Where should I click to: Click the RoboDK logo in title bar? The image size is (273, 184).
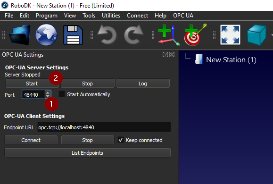[5, 5]
